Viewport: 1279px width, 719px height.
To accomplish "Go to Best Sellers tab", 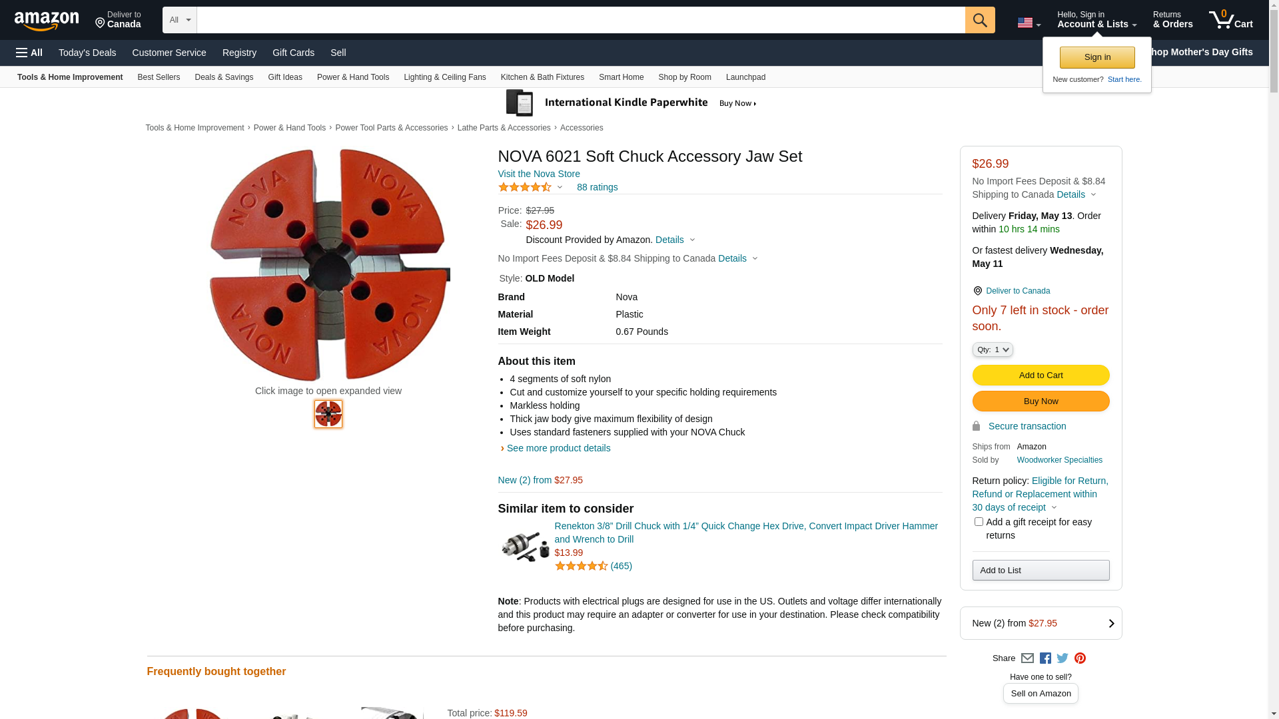I will point(159,77).
